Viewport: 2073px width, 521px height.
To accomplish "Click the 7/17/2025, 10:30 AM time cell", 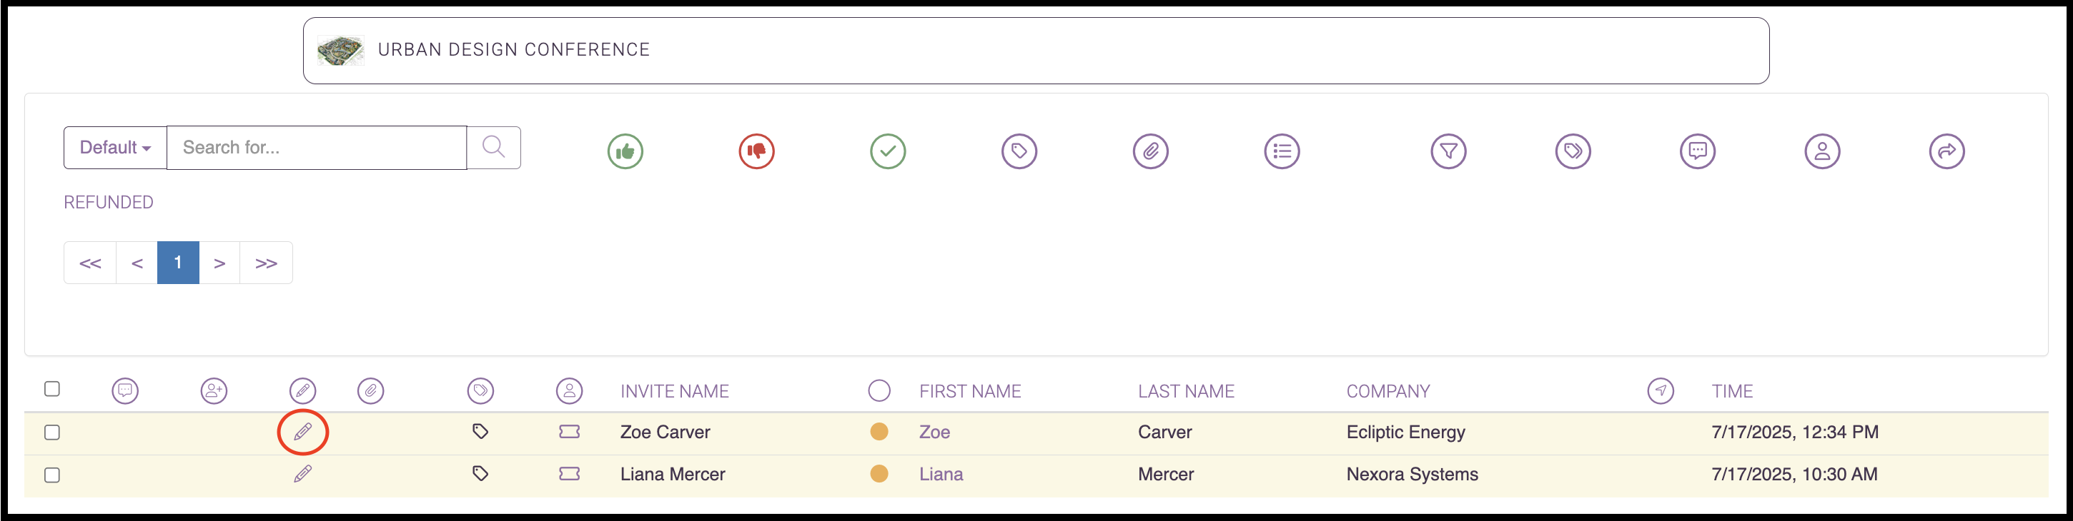I will (x=1794, y=475).
